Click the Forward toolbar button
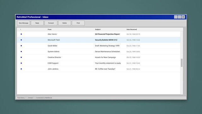Screen dimensions: 202x114 51,23
